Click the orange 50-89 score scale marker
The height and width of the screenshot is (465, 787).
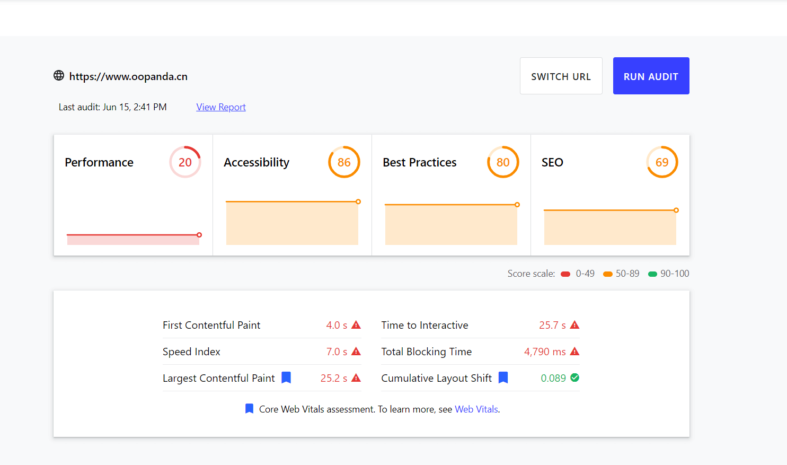[x=608, y=274]
